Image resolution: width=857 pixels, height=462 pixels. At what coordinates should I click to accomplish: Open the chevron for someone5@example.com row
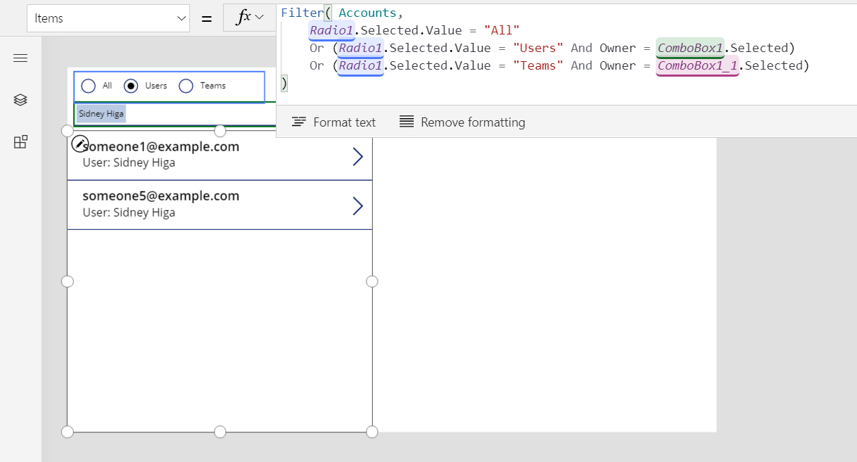357,205
